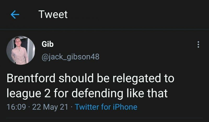
Task: Click the "Tweet" header title
Action: point(53,14)
